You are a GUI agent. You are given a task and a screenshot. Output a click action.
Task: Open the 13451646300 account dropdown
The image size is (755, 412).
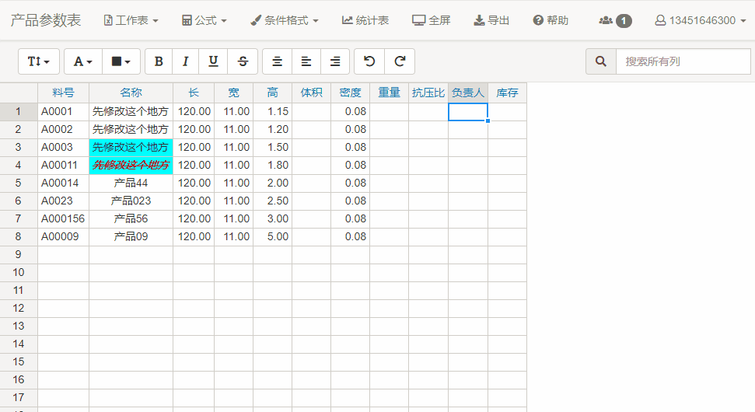700,20
